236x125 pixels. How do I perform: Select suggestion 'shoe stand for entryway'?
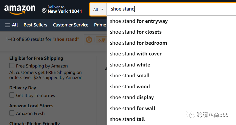139,21
